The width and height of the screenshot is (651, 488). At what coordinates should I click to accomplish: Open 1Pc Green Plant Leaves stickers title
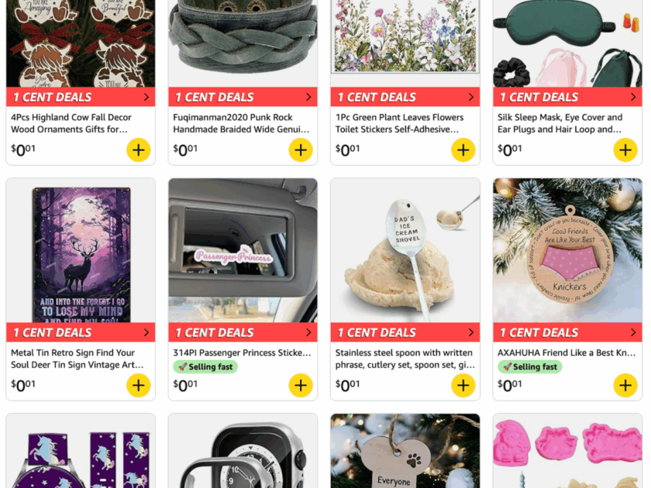399,123
